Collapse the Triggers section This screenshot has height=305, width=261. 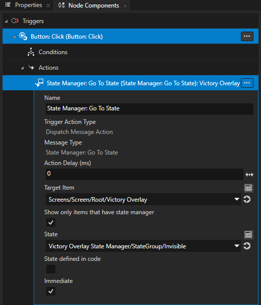click(6, 21)
